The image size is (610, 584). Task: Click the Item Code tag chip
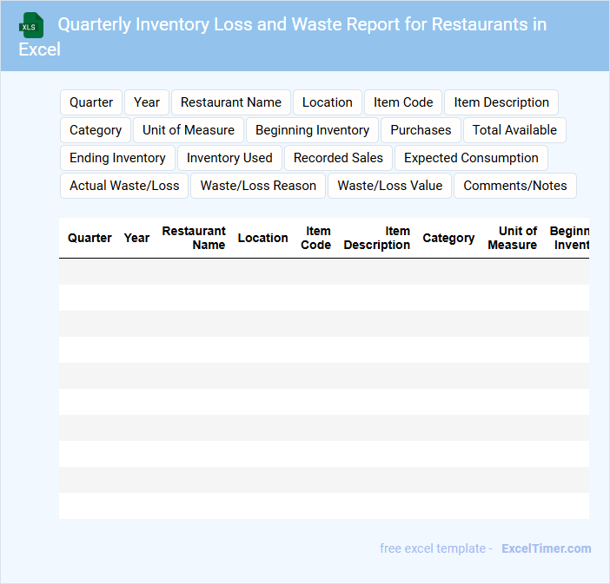pyautogui.click(x=403, y=102)
